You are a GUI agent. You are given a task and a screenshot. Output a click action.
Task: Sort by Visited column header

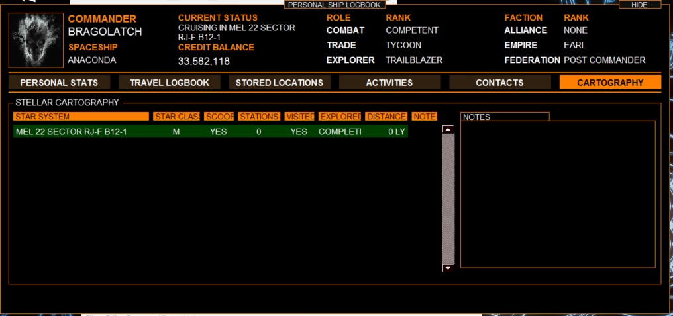point(299,117)
